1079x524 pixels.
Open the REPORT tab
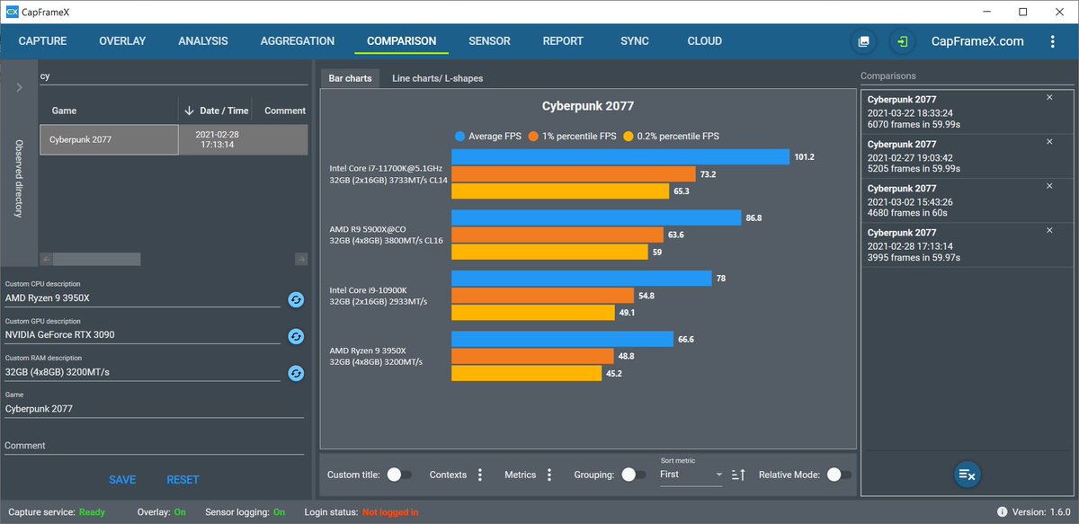[563, 41]
